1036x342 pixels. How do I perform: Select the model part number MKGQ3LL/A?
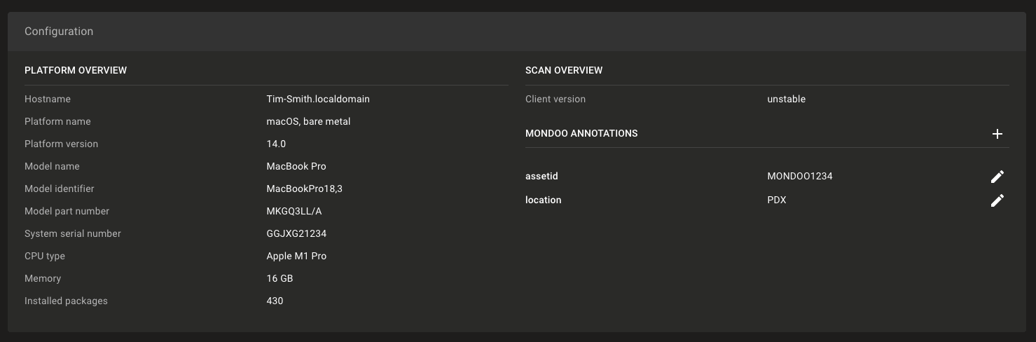[x=294, y=212]
